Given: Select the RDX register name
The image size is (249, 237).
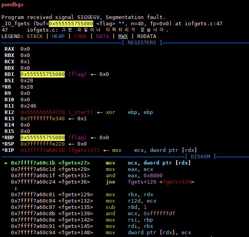Looking at the screenshot, I should (x=9, y=68).
